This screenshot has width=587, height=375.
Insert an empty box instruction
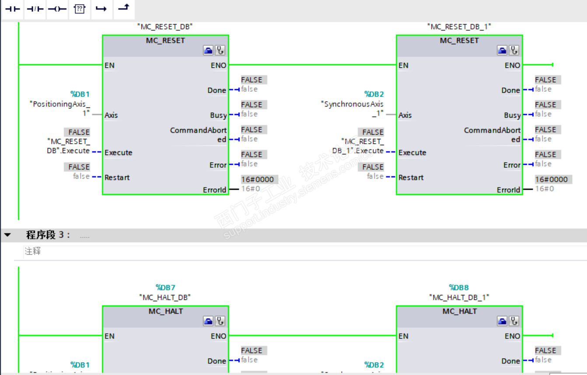pos(79,9)
